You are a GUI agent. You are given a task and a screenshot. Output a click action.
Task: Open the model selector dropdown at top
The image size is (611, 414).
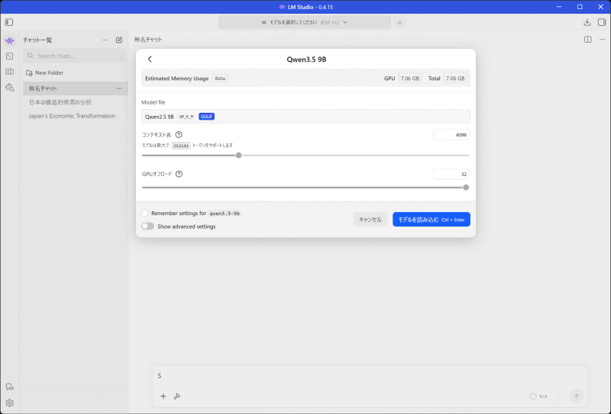pos(304,22)
